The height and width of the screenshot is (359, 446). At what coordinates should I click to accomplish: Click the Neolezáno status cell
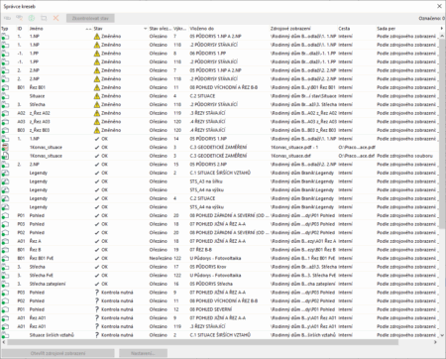161,259
